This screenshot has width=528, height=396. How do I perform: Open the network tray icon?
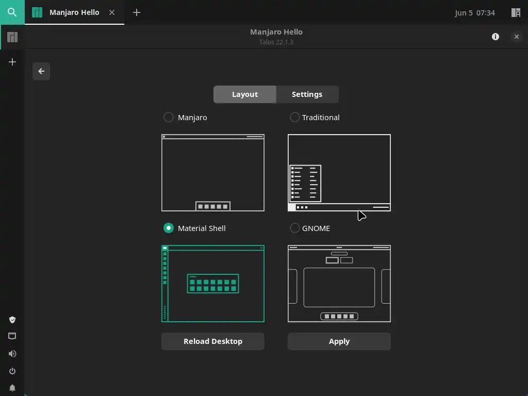pyautogui.click(x=12, y=336)
